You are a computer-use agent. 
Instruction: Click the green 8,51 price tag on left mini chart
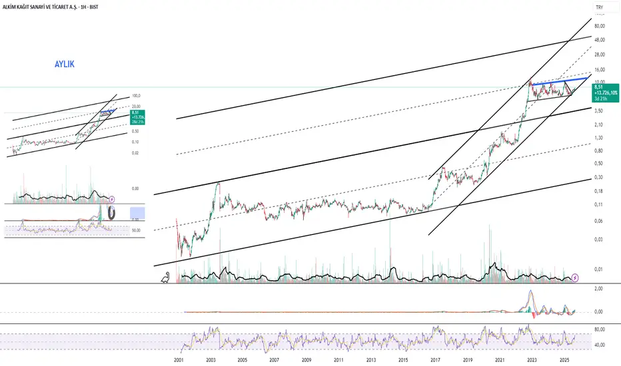[x=138, y=118]
